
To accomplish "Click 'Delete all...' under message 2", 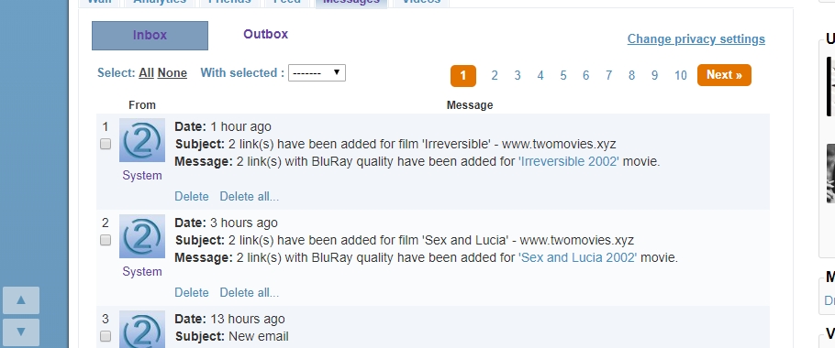I will click(250, 293).
